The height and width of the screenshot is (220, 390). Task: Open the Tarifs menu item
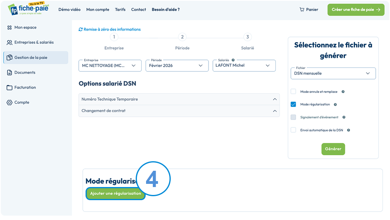[x=120, y=10]
